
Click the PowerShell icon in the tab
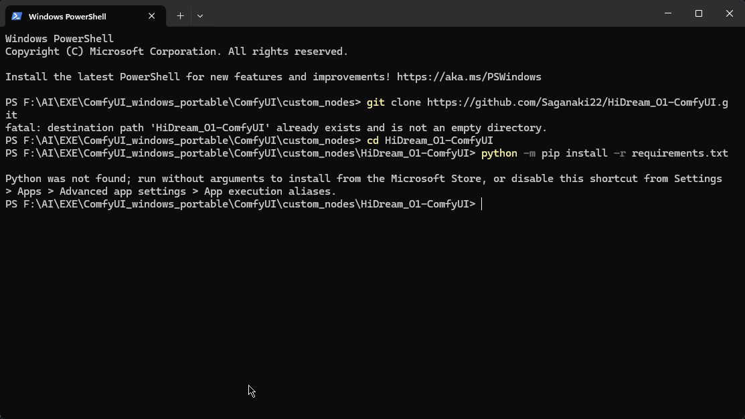(x=17, y=16)
